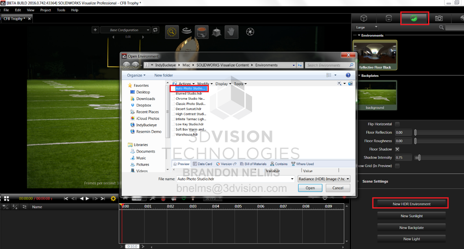464x249 pixels.
Task: Click New Backplate button
Action: pyautogui.click(x=411, y=228)
